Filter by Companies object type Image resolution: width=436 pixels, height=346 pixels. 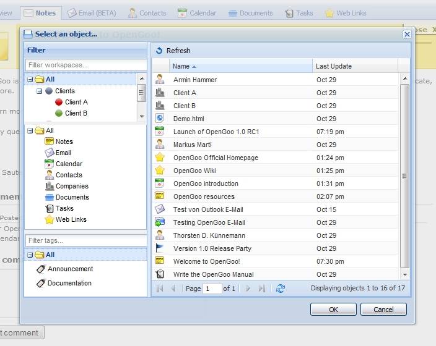point(66,186)
